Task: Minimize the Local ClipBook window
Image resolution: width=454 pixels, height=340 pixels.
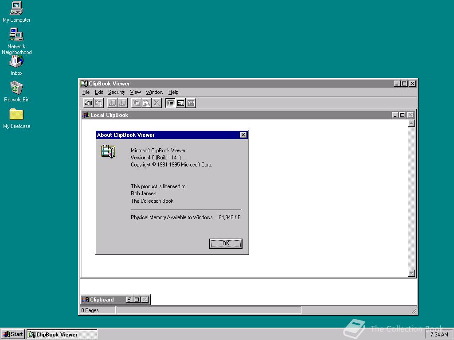Action: [x=395, y=115]
